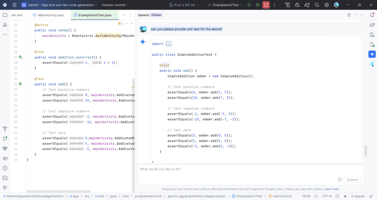Run the add test gutter icon
This screenshot has height=200, width=377.
tap(21, 84)
